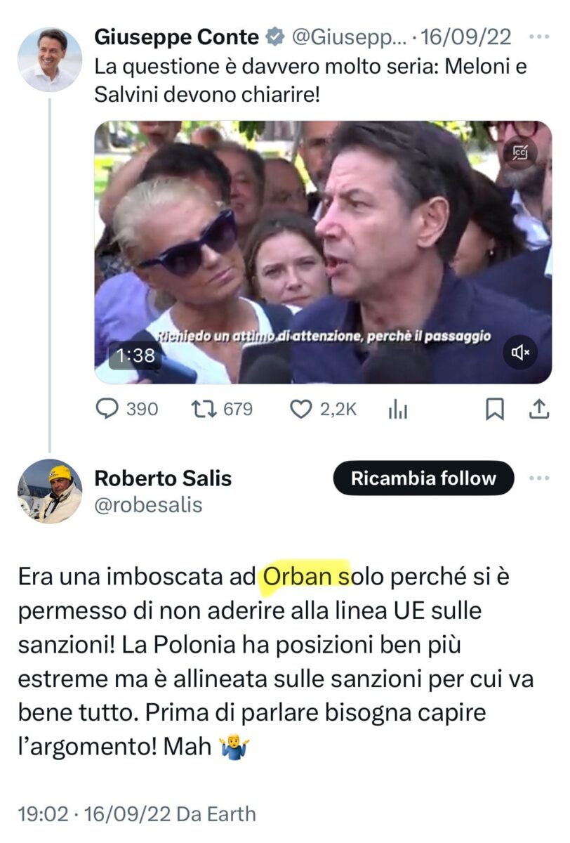Image resolution: width=570 pixels, height=843 pixels.
Task: Open the blue verified badge beside the name
Action: pos(271,37)
